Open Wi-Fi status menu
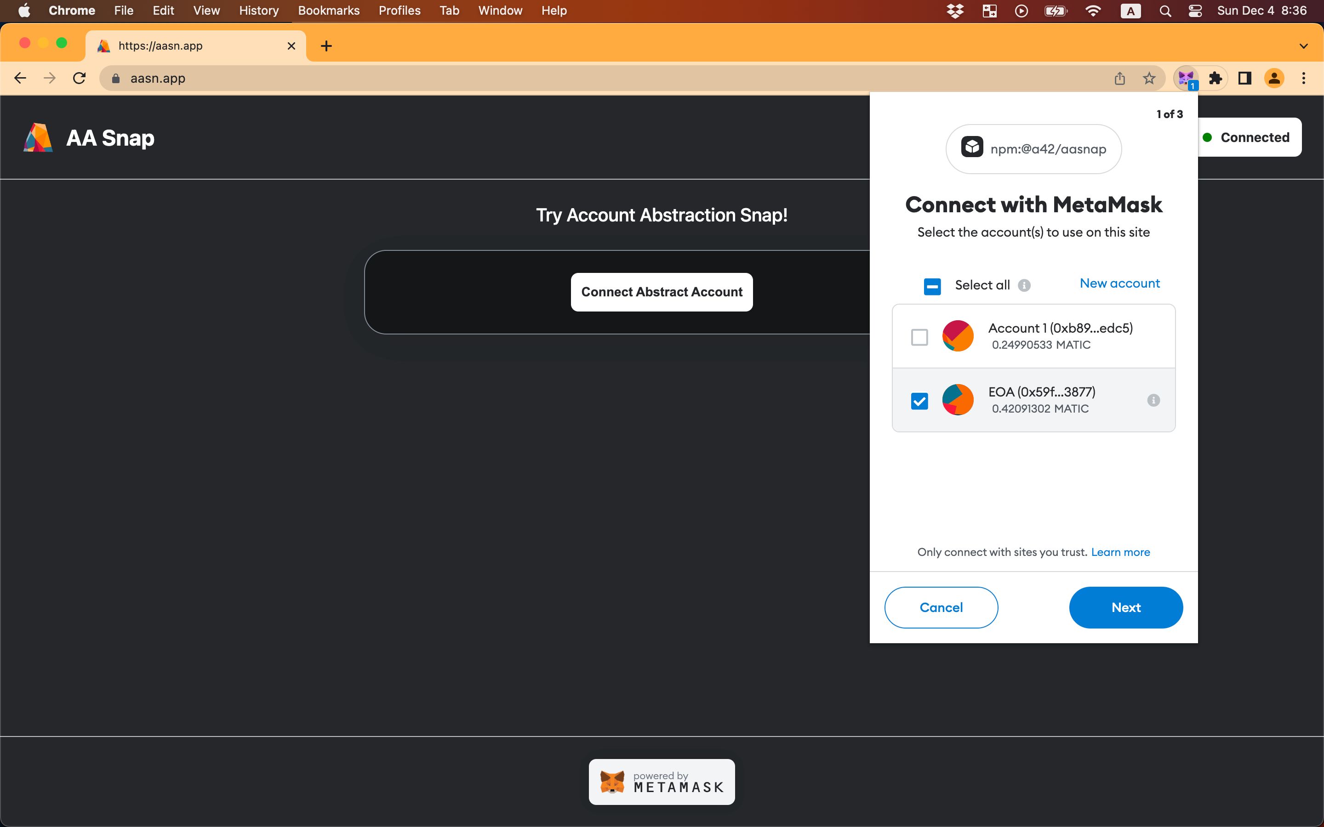1324x827 pixels. 1093,11
